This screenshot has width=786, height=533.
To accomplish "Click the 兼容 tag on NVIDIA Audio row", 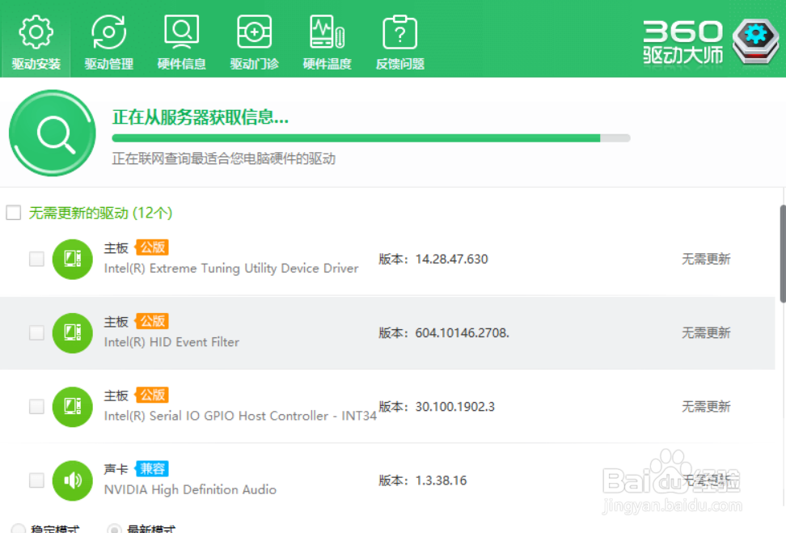I will tap(152, 468).
